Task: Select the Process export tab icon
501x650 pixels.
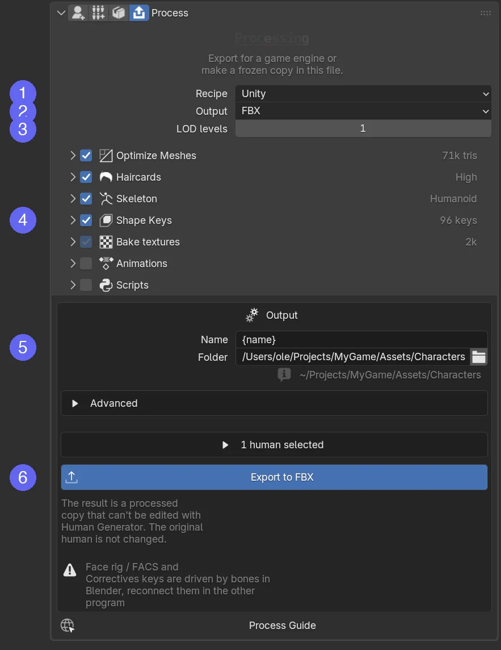Action: [138, 13]
